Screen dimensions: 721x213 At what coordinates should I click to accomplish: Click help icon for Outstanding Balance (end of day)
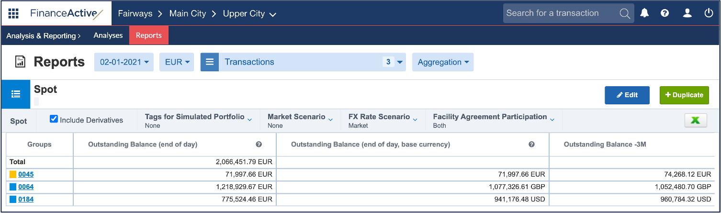pyautogui.click(x=259, y=144)
